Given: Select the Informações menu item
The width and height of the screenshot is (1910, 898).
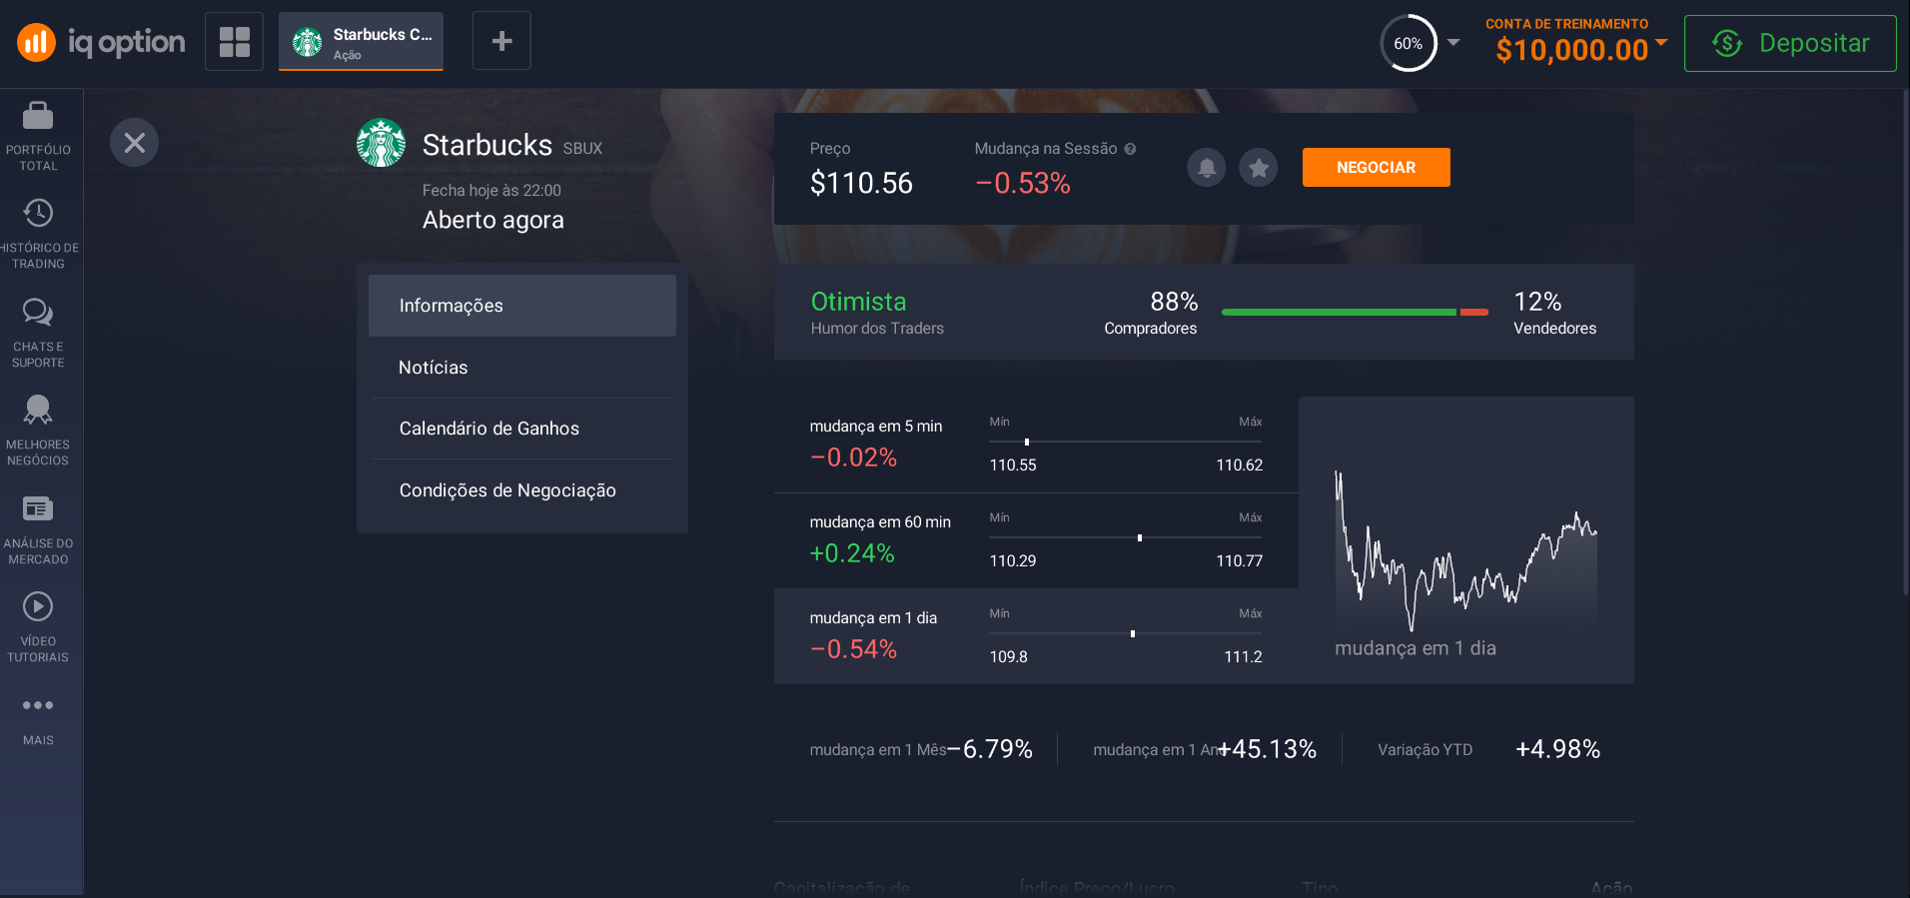Looking at the screenshot, I should pos(522,306).
